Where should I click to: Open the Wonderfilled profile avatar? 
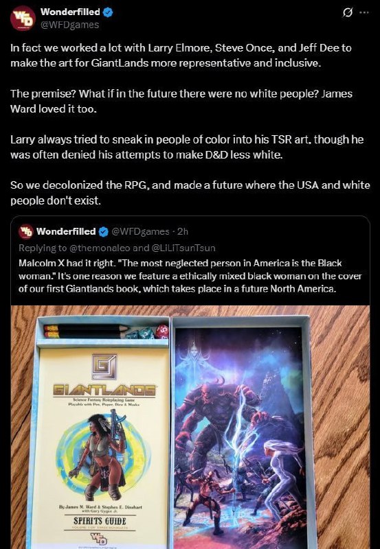[23, 19]
